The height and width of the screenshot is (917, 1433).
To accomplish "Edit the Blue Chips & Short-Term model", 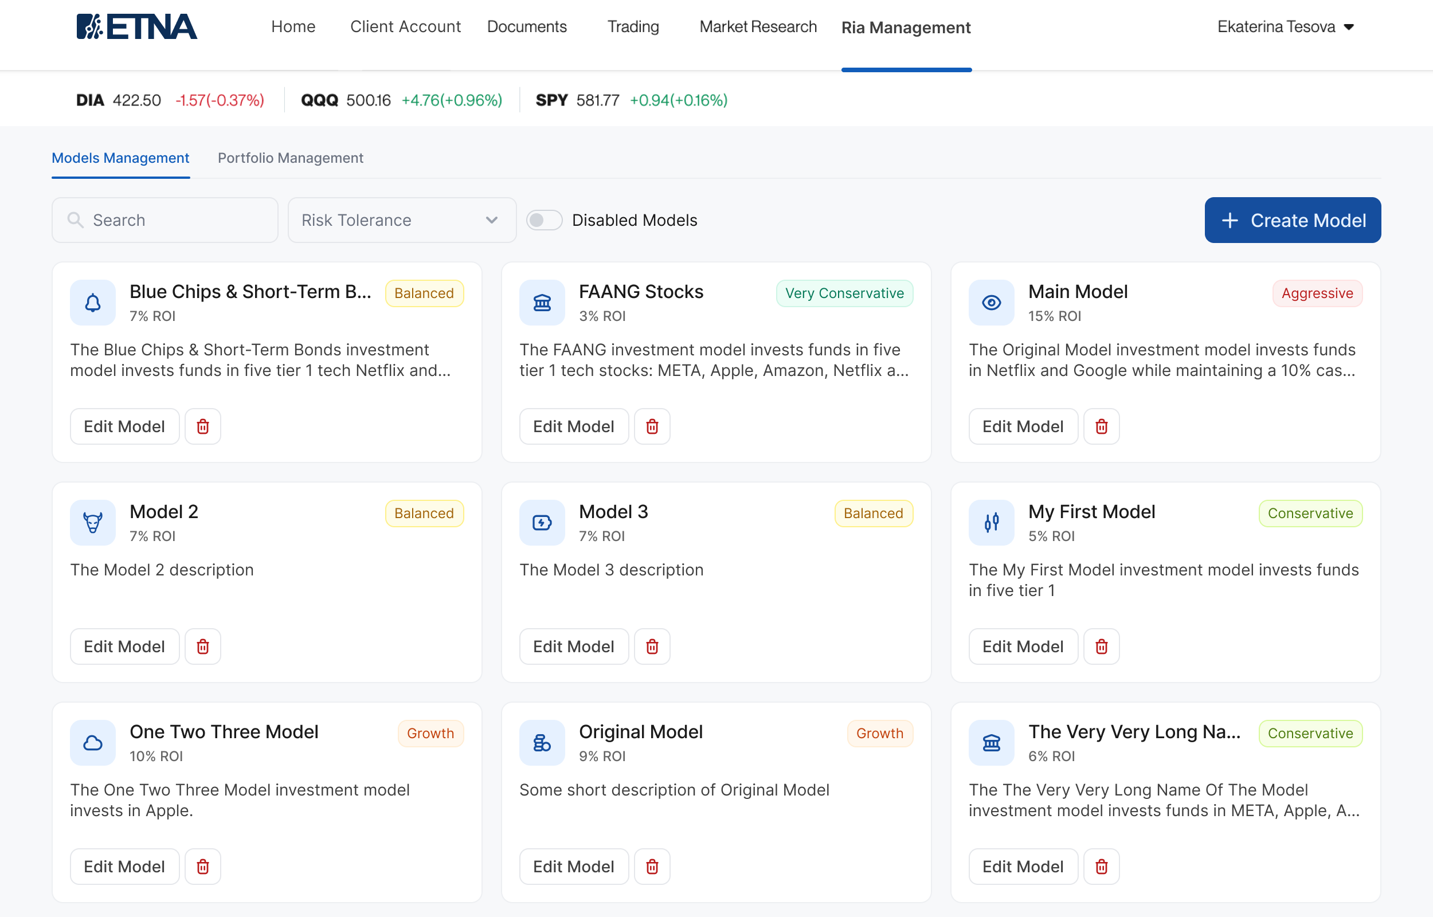I will 124,426.
